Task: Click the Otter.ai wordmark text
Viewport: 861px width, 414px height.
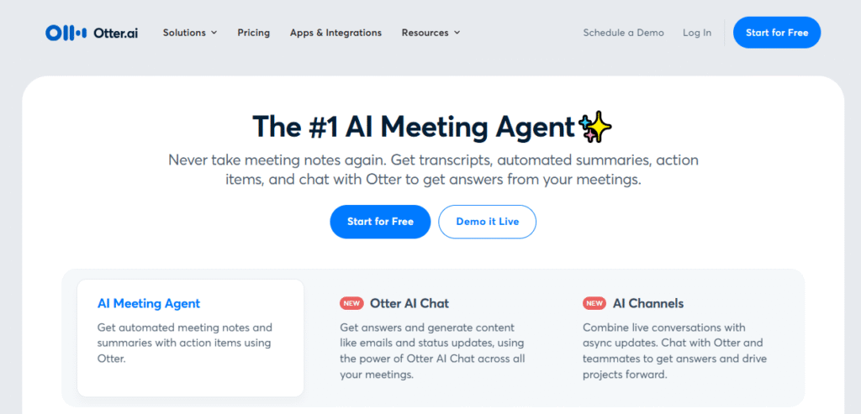Action: [x=116, y=33]
